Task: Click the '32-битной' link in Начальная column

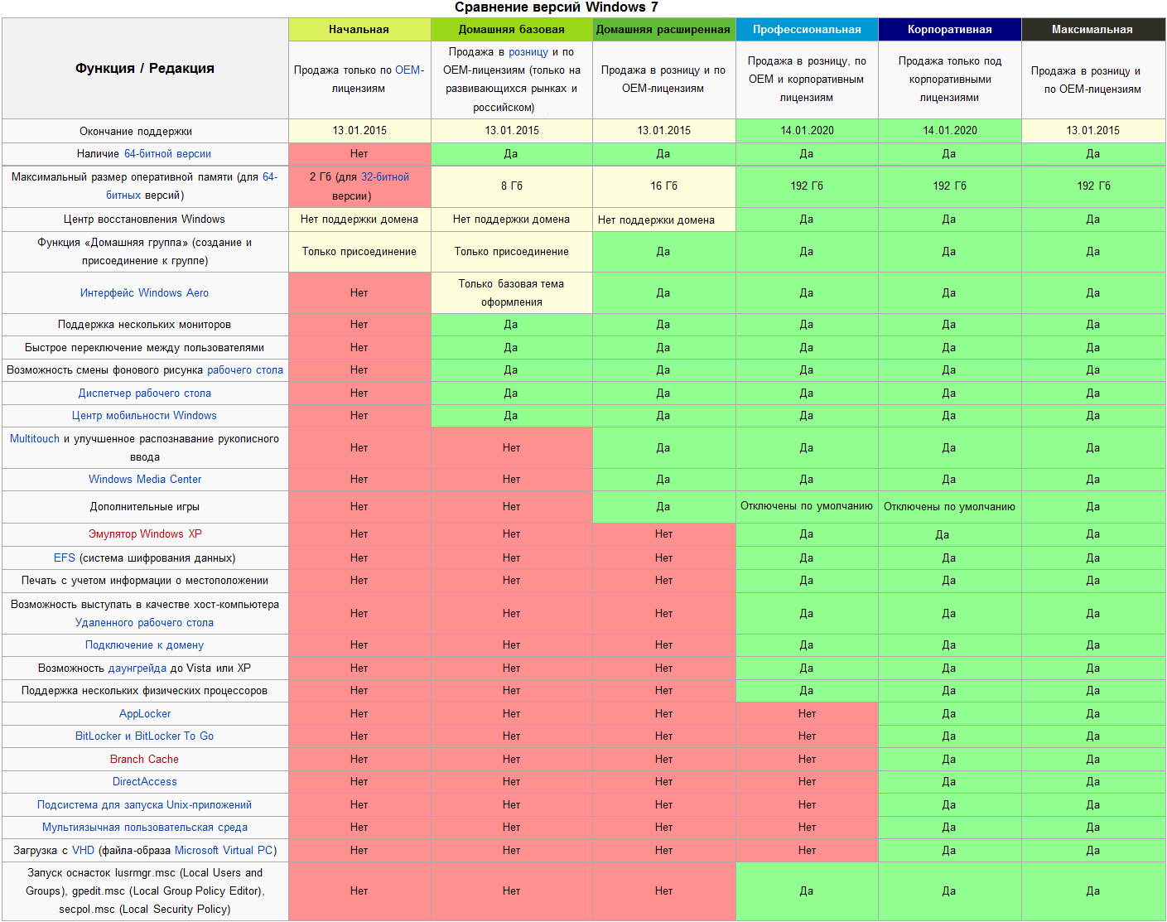Action: [385, 177]
